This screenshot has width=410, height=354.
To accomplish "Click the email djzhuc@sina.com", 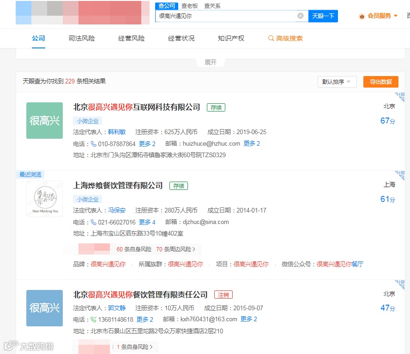I will pyautogui.click(x=206, y=222).
